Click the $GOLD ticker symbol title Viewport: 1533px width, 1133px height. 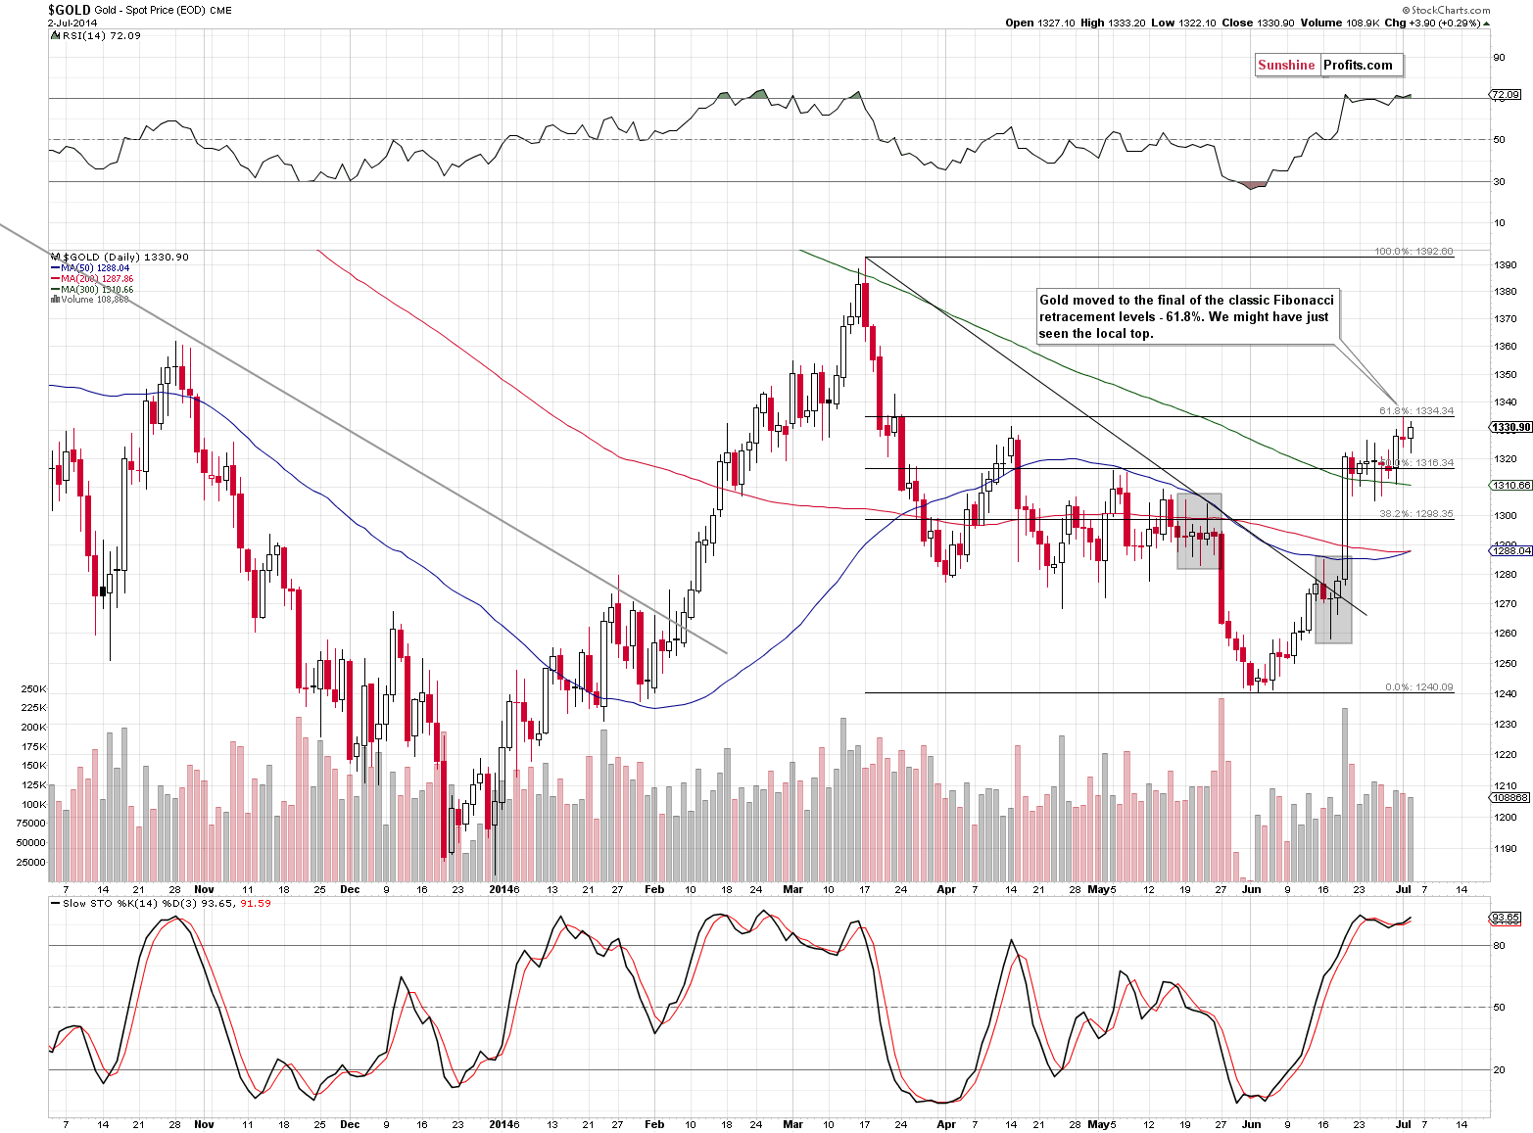click(x=70, y=10)
